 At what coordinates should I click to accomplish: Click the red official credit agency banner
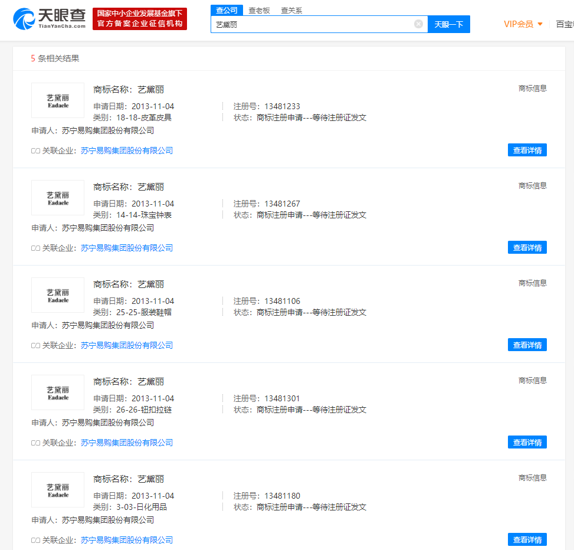pos(140,19)
